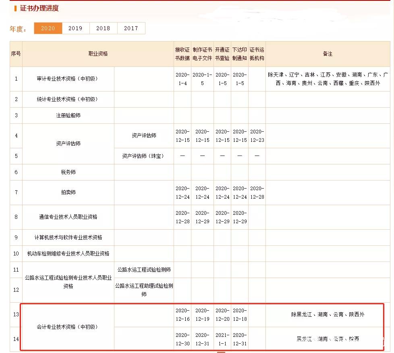Click the 接收证书数据 column header
The width and height of the screenshot is (394, 353).
click(x=182, y=54)
